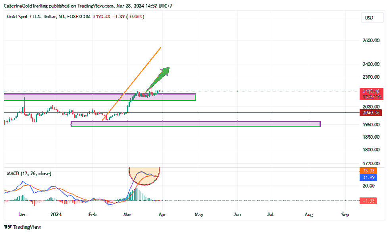Click the red -1.03 histogram value label
The width and height of the screenshot is (389, 234).
tap(368, 201)
